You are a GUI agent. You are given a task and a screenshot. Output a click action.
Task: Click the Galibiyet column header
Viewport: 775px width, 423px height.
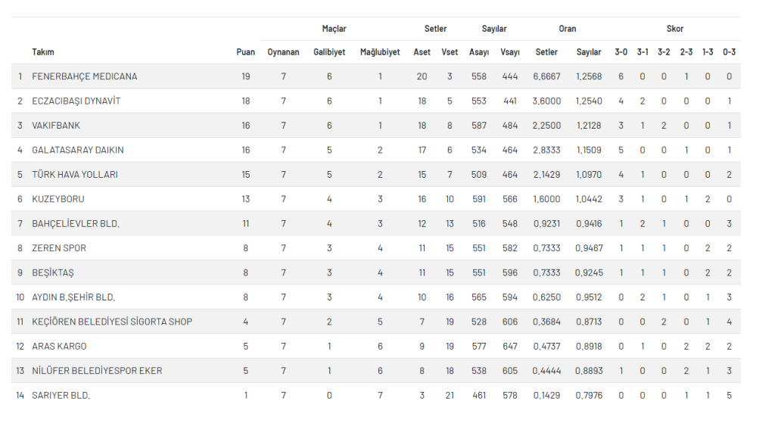(329, 52)
